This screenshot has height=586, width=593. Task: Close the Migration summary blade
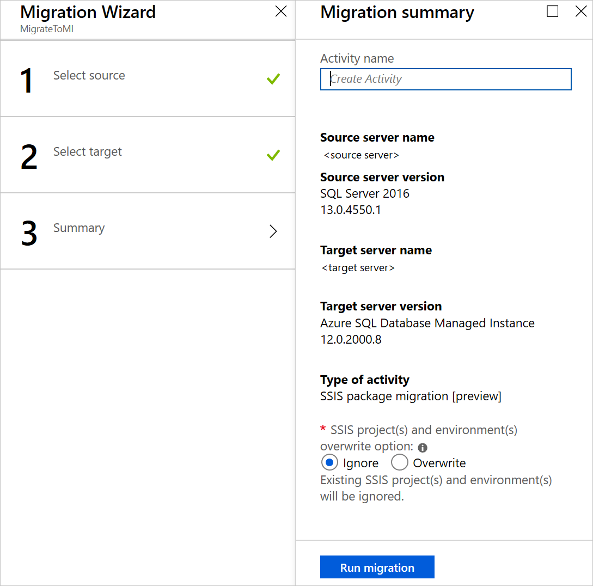point(580,11)
